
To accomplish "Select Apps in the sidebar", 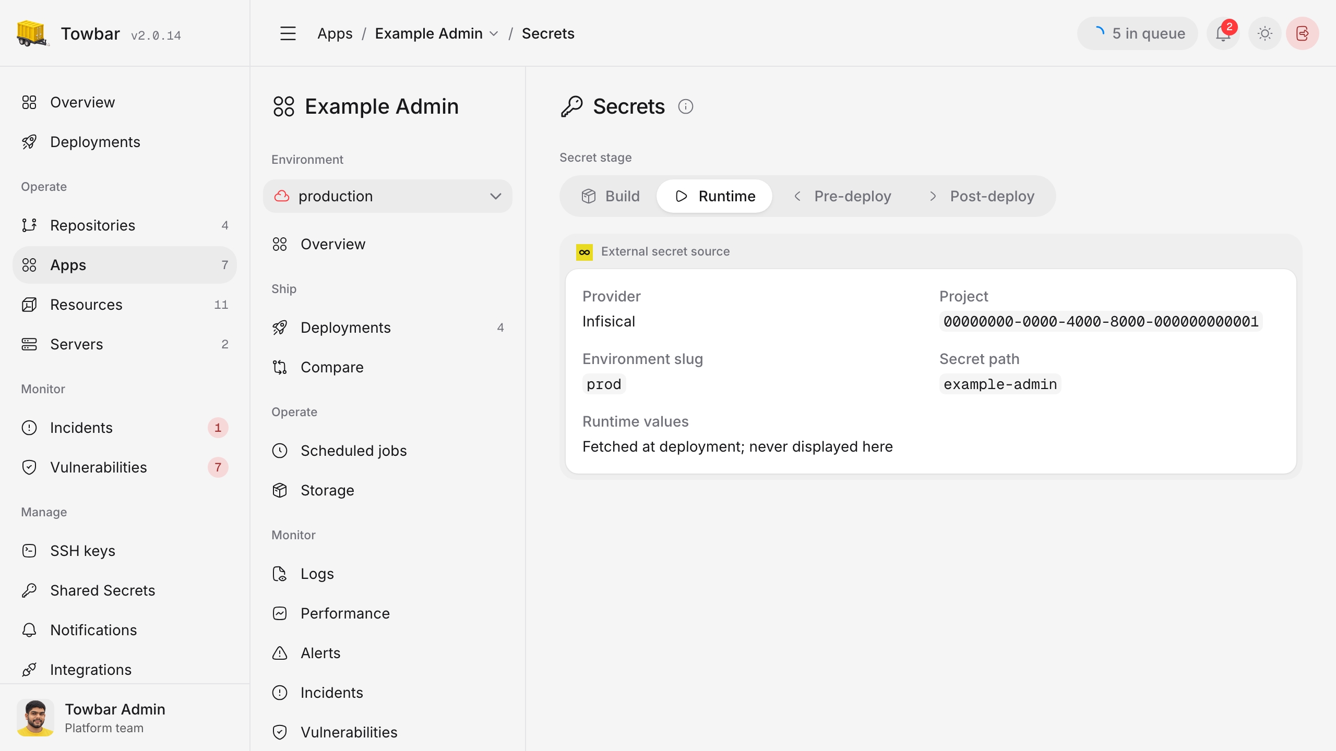I will coord(124,265).
